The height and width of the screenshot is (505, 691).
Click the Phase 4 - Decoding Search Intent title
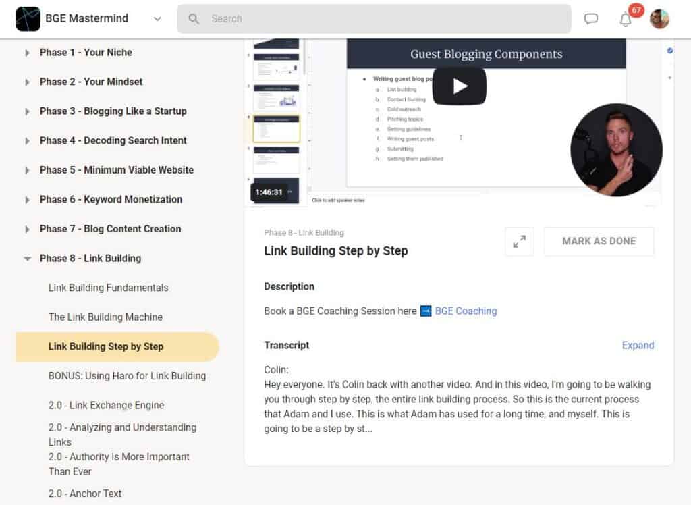113,140
